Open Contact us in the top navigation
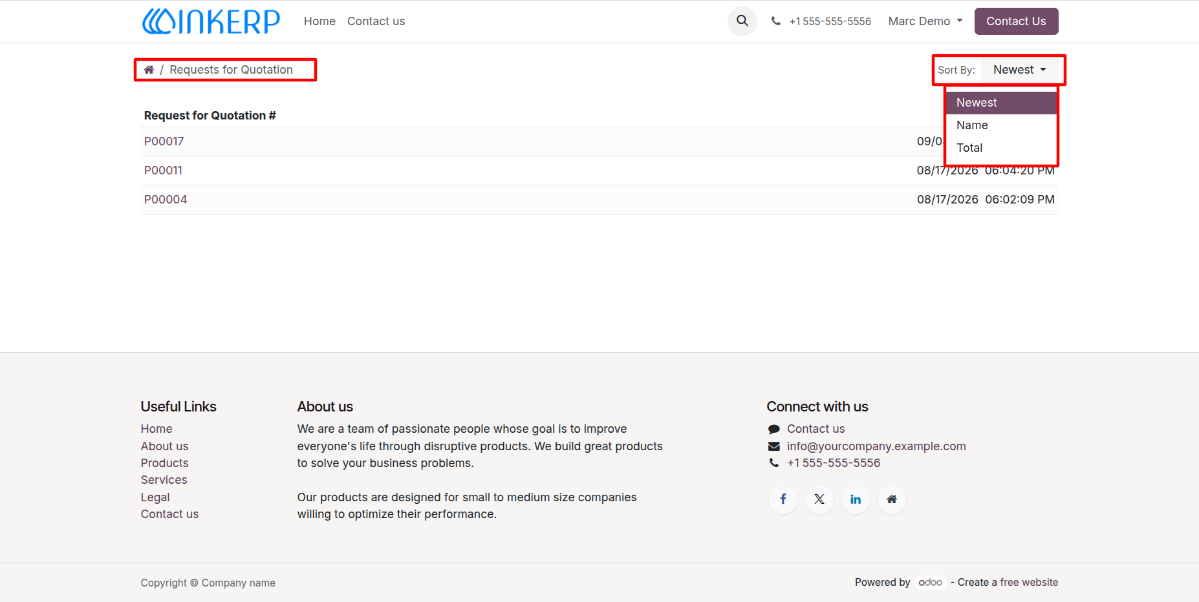 click(376, 21)
